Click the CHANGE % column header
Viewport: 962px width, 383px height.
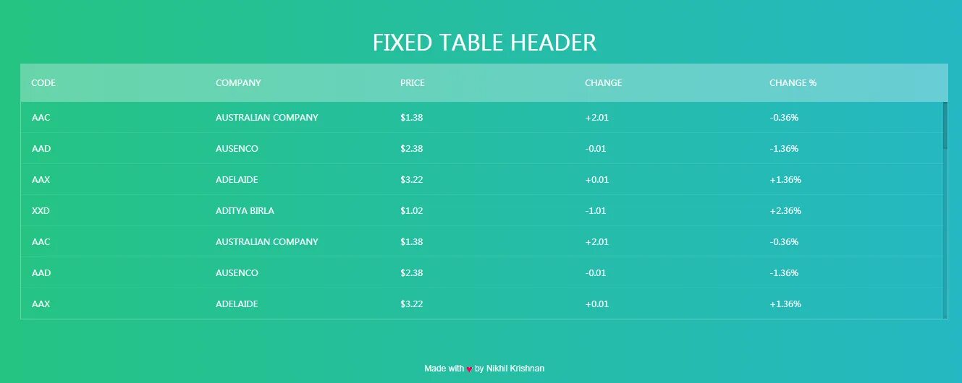793,83
